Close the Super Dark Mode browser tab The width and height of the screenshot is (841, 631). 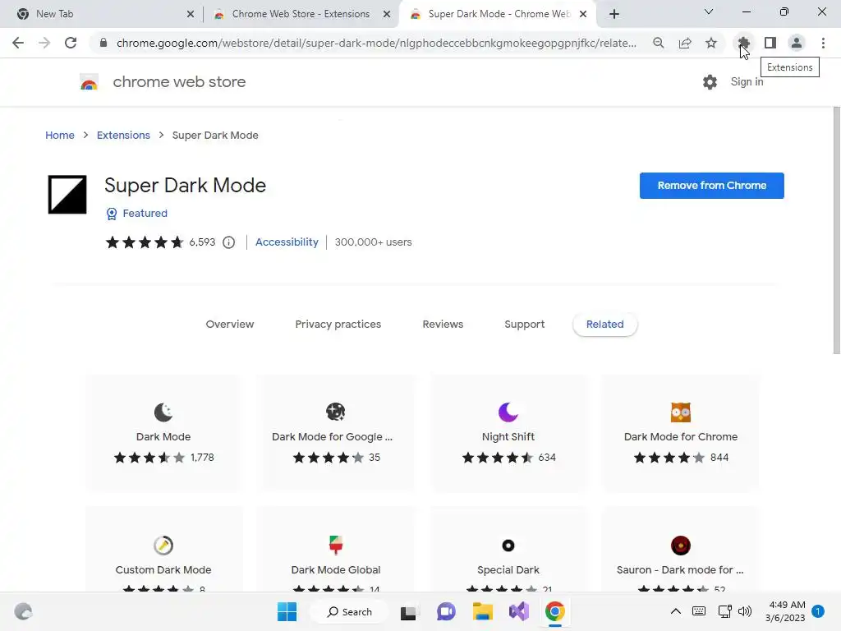[583, 14]
